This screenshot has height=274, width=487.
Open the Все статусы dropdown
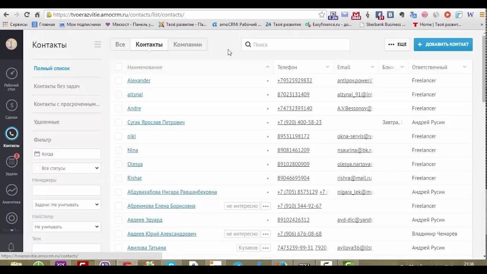coord(67,168)
